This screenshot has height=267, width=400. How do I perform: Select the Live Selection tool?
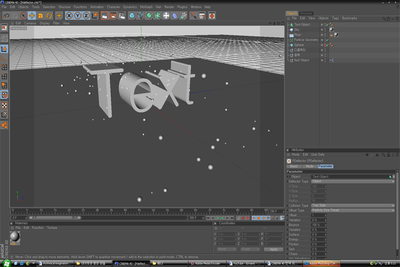[23, 16]
